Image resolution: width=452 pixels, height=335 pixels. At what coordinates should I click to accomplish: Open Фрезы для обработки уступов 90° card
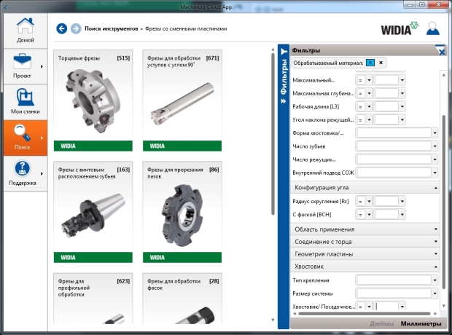pos(182,100)
